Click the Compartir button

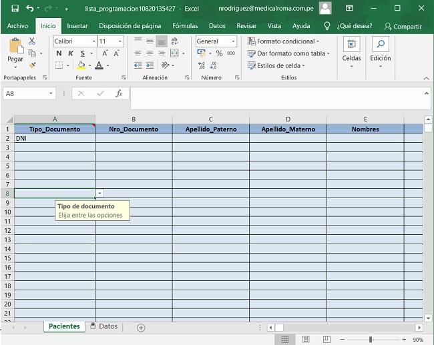pos(403,27)
